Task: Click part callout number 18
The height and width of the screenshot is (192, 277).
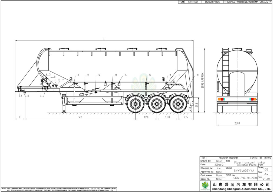Action: pyautogui.click(x=197, y=75)
